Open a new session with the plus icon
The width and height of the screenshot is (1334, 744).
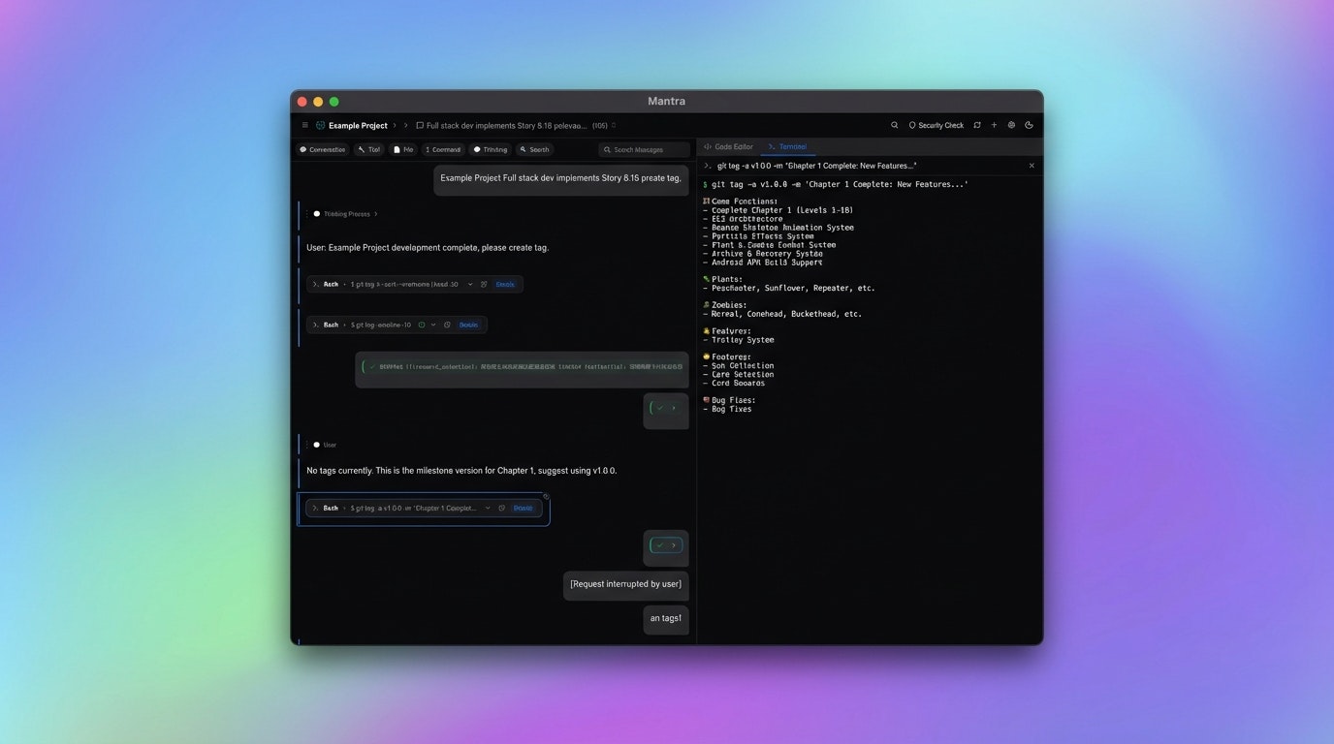pos(994,125)
